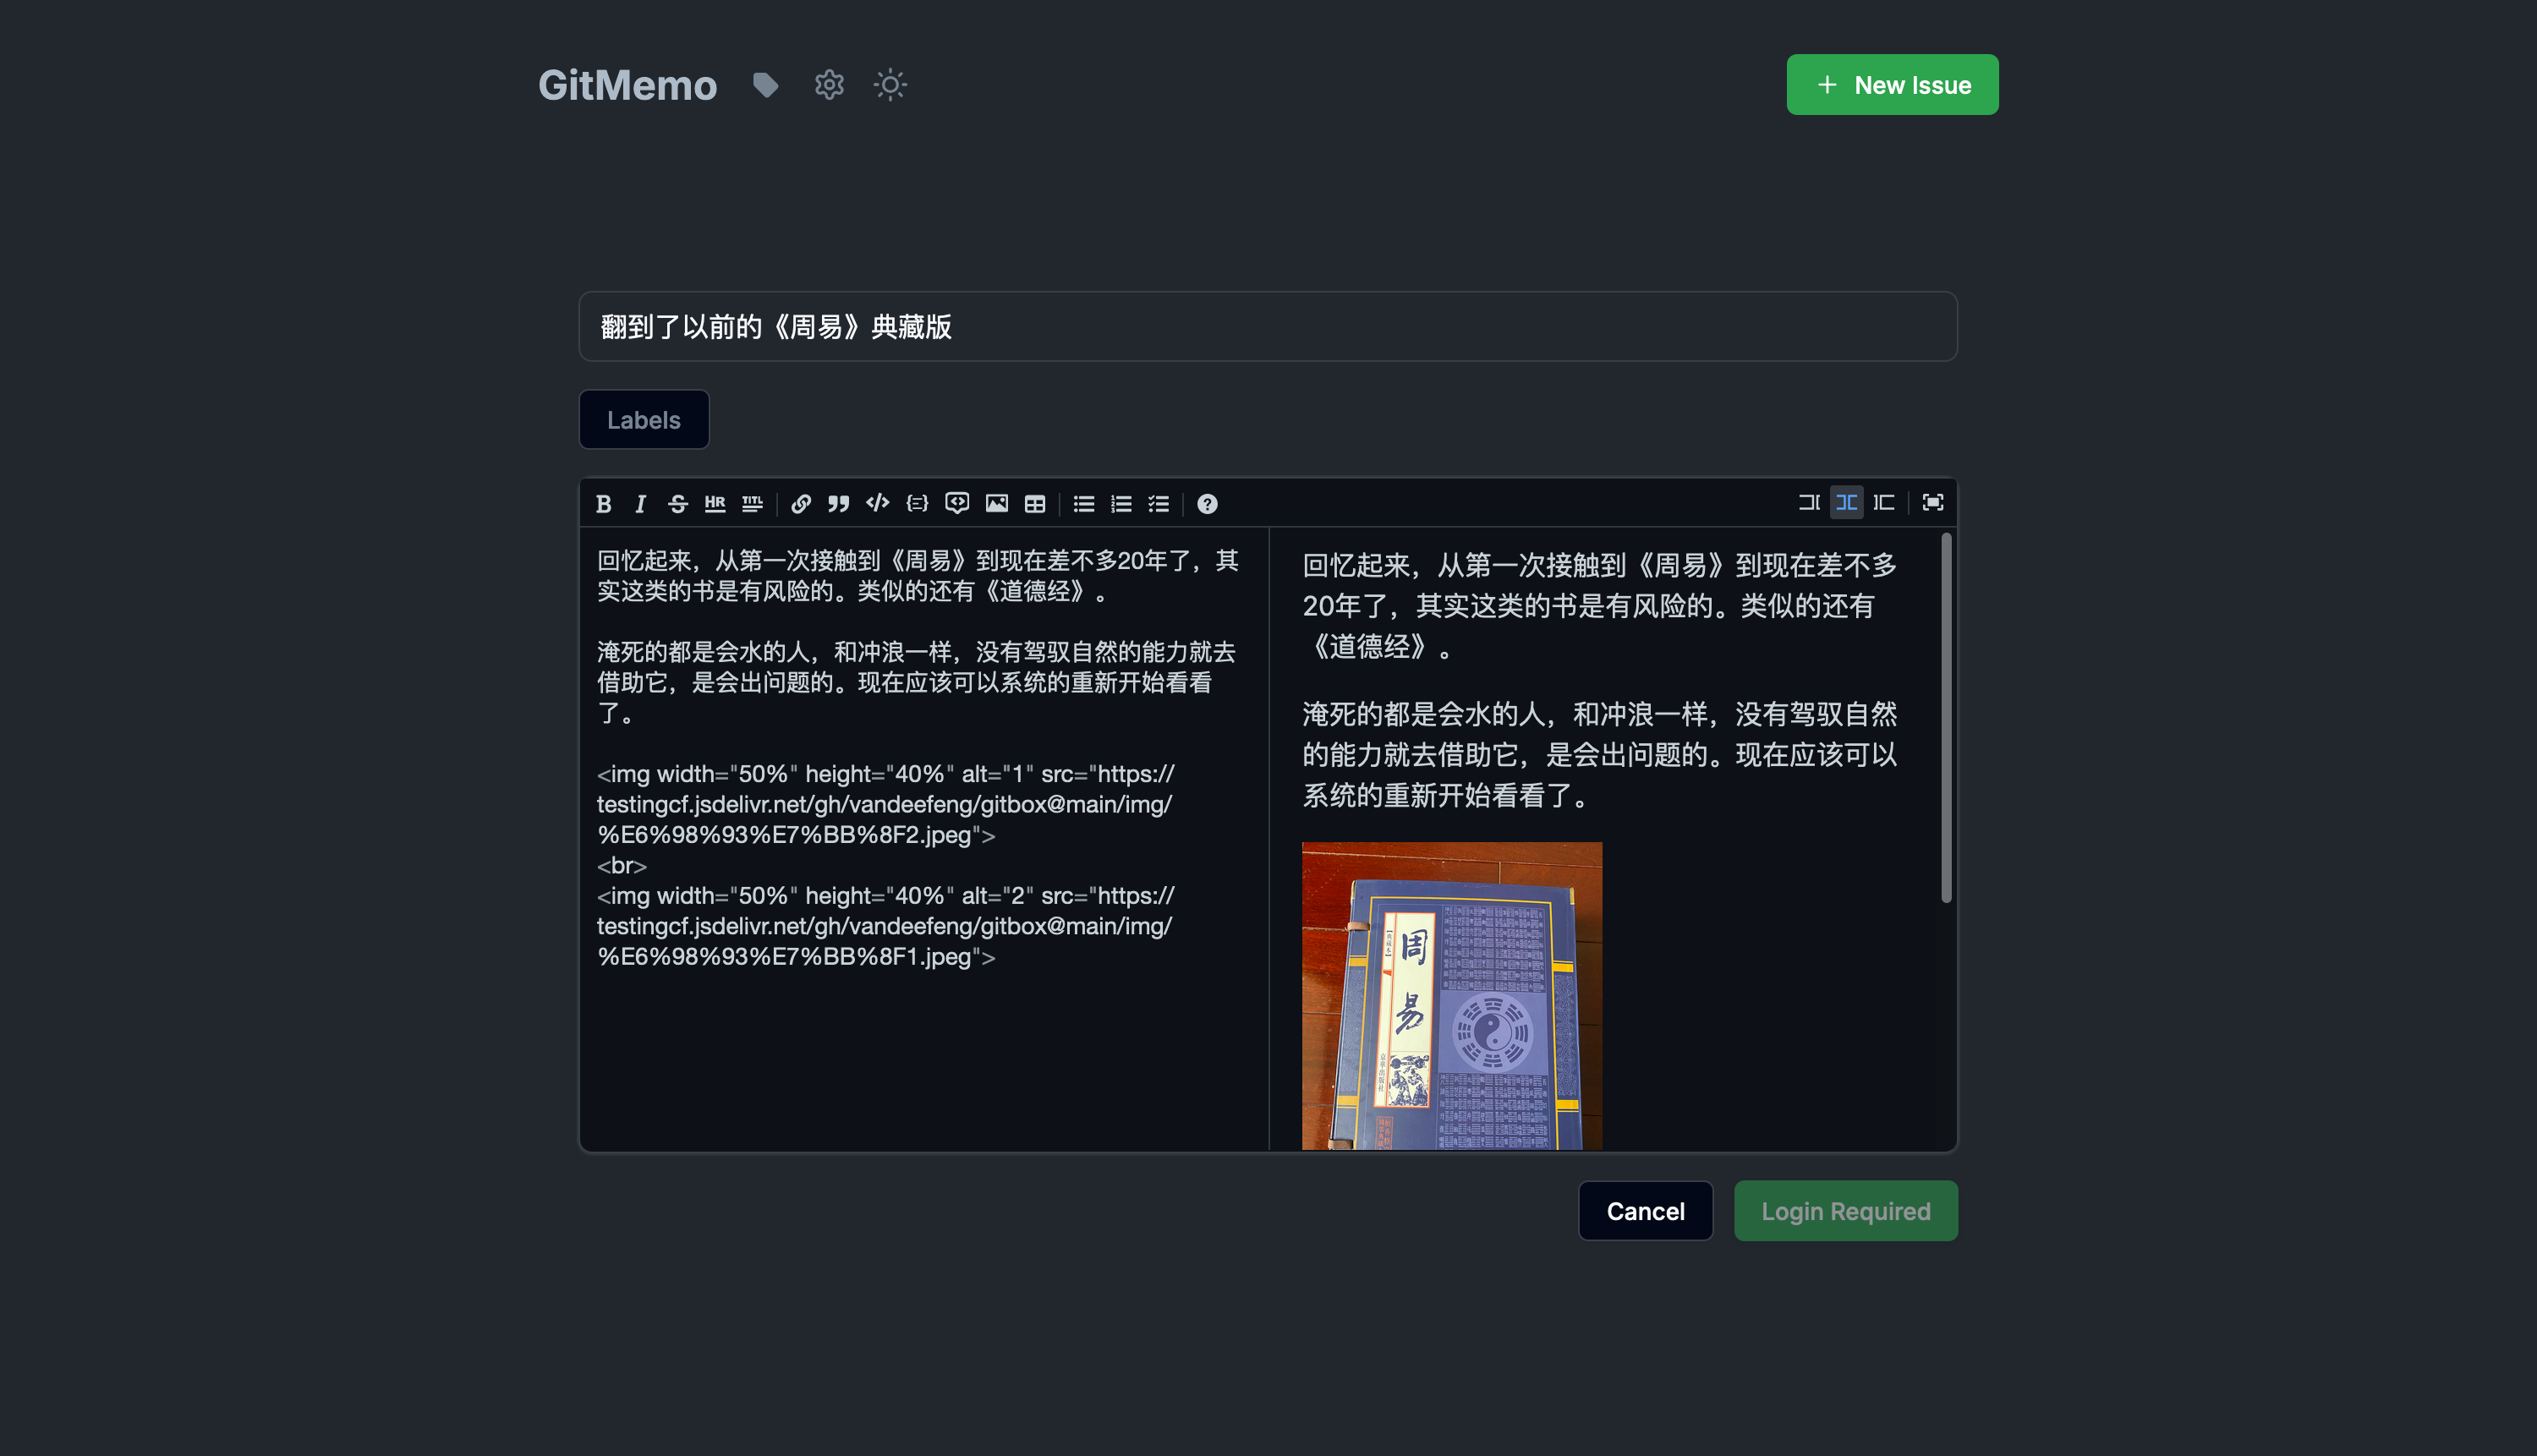This screenshot has width=2537, height=1456.
Task: Toggle bold formatting in editor toolbar
Action: pos(603,503)
